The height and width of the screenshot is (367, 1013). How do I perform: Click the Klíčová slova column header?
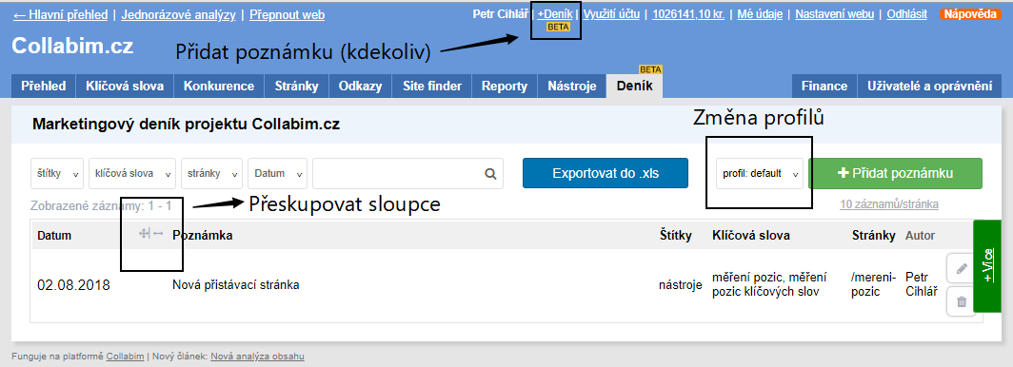[750, 236]
